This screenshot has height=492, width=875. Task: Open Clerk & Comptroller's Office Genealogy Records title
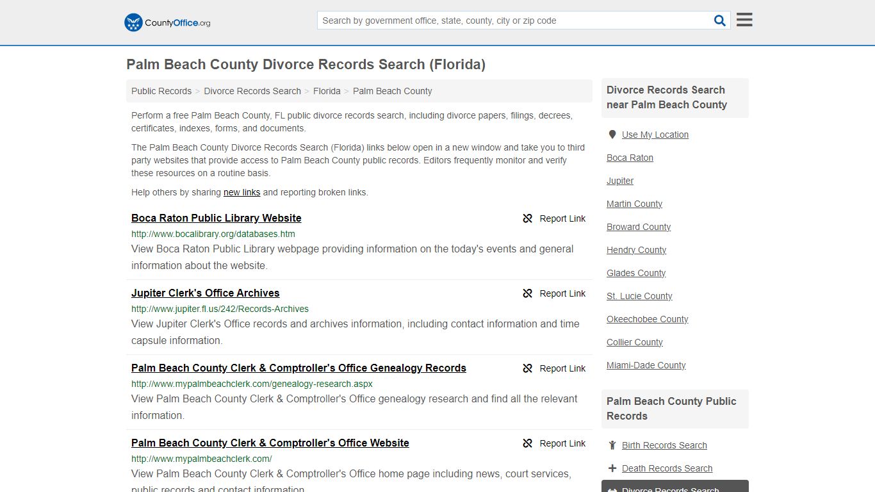tap(298, 368)
